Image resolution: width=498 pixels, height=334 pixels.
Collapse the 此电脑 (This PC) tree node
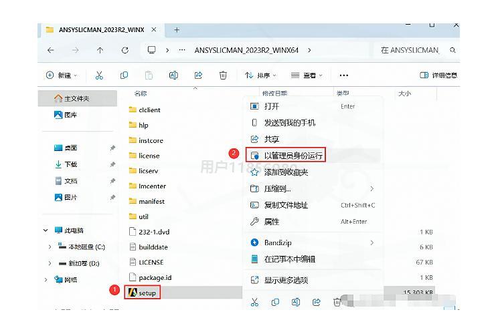(x=46, y=230)
